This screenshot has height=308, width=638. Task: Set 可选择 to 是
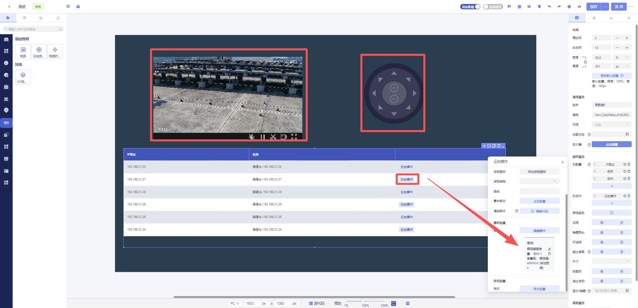(602, 242)
